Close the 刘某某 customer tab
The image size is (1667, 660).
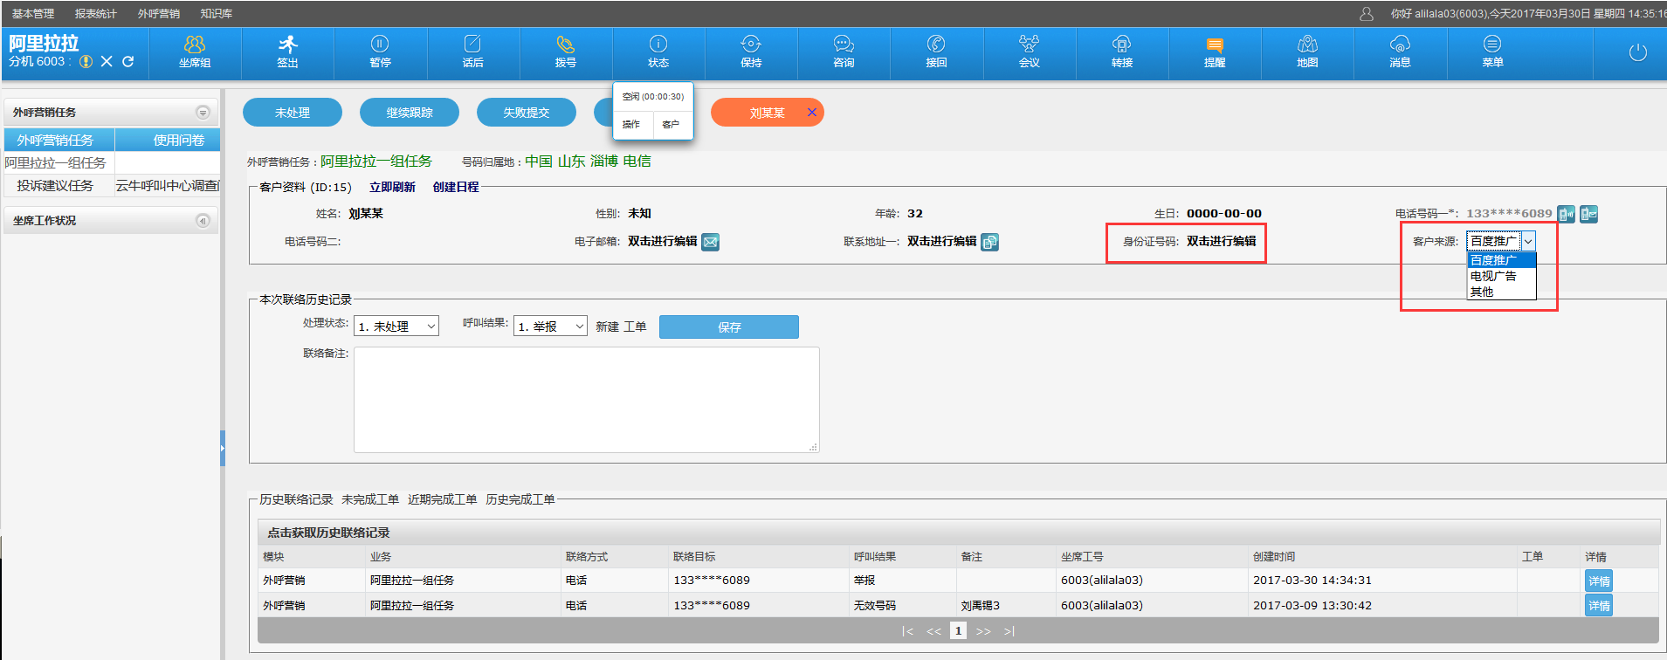(x=812, y=113)
